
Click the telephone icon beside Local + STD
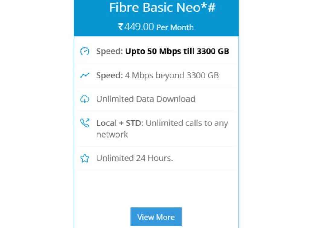tap(85, 123)
